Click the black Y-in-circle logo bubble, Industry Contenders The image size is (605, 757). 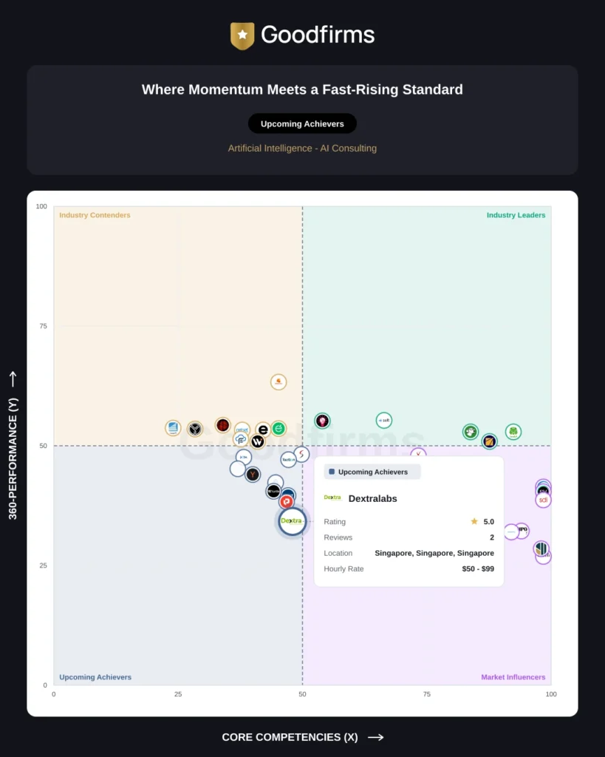coord(195,429)
